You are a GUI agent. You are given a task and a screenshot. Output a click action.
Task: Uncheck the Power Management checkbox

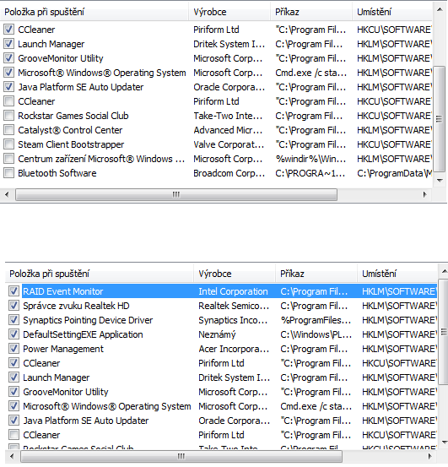pyautogui.click(x=13, y=349)
